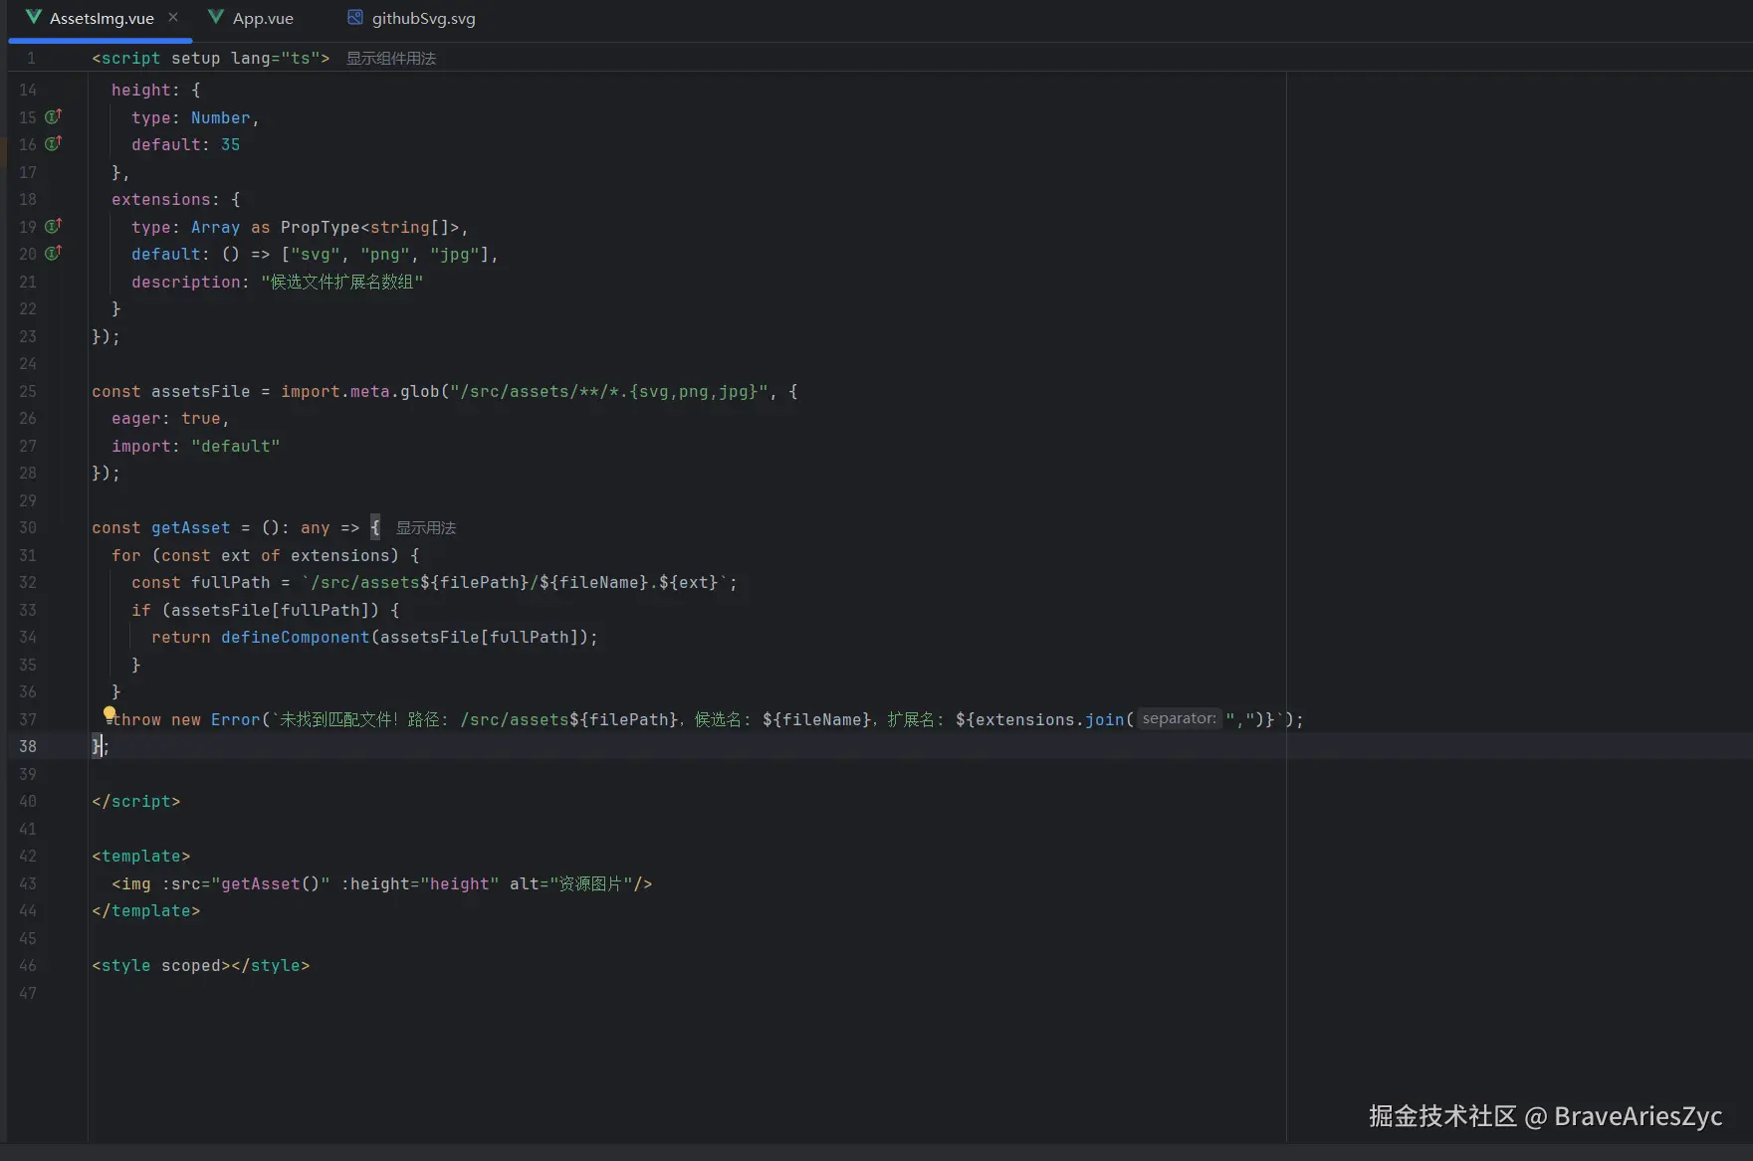Click the implementation gutter icon on line 15

click(x=54, y=116)
